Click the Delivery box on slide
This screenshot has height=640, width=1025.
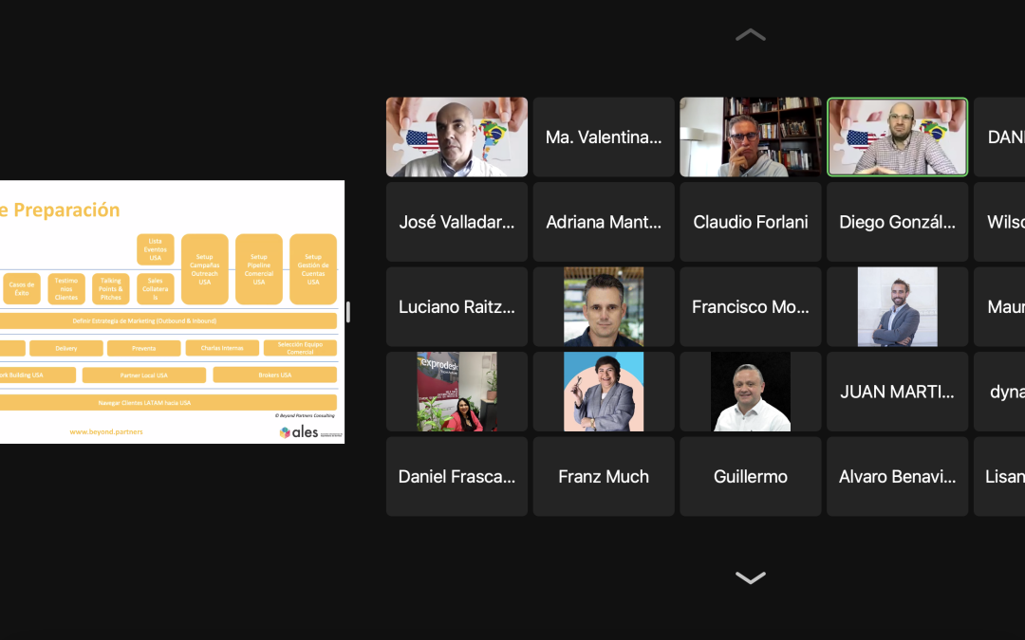pyautogui.click(x=66, y=348)
